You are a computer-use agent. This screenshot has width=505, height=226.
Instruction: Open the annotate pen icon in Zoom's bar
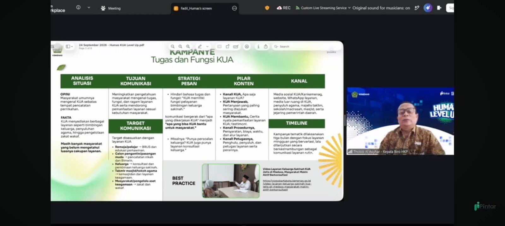point(417,8)
